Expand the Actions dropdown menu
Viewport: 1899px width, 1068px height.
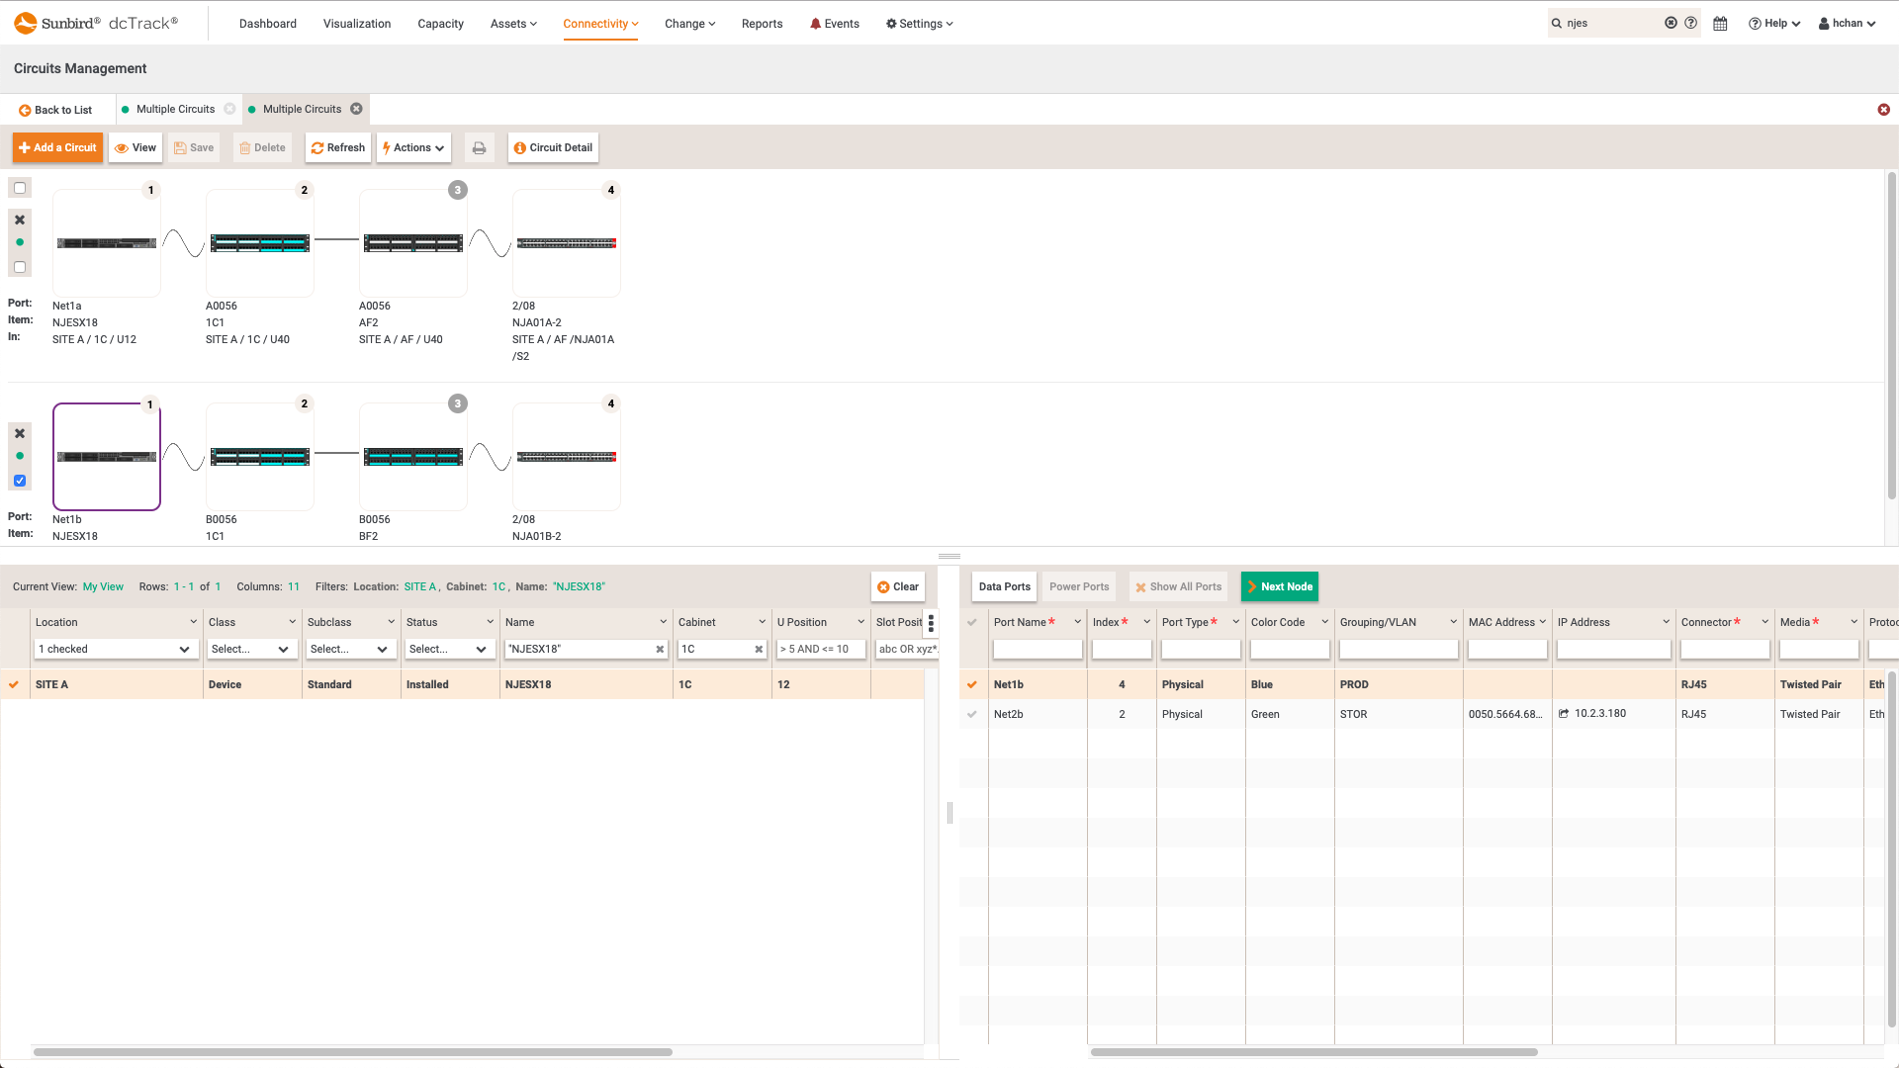414,147
